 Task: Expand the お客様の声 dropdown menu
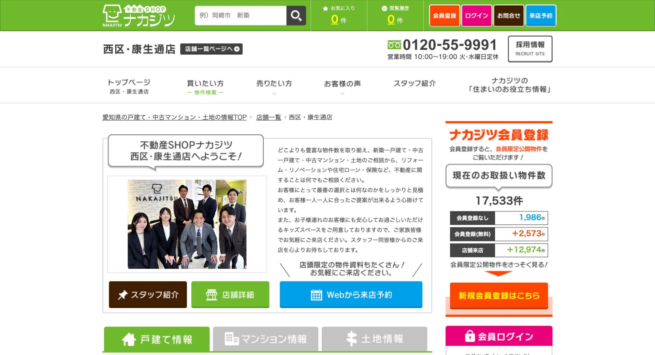coord(342,86)
